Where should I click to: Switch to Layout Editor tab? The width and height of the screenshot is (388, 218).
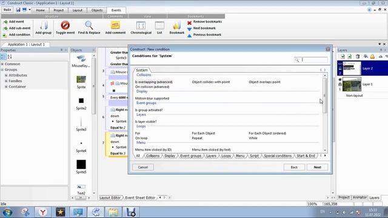[x=110, y=198]
